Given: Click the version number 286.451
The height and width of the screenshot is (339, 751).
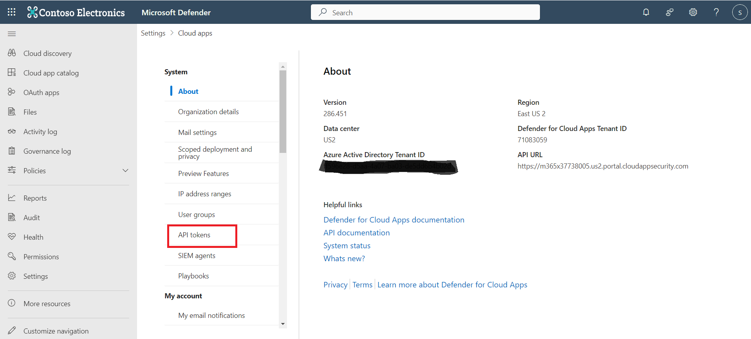Looking at the screenshot, I should point(335,114).
